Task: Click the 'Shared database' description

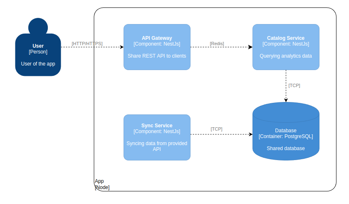Action: coord(286,148)
